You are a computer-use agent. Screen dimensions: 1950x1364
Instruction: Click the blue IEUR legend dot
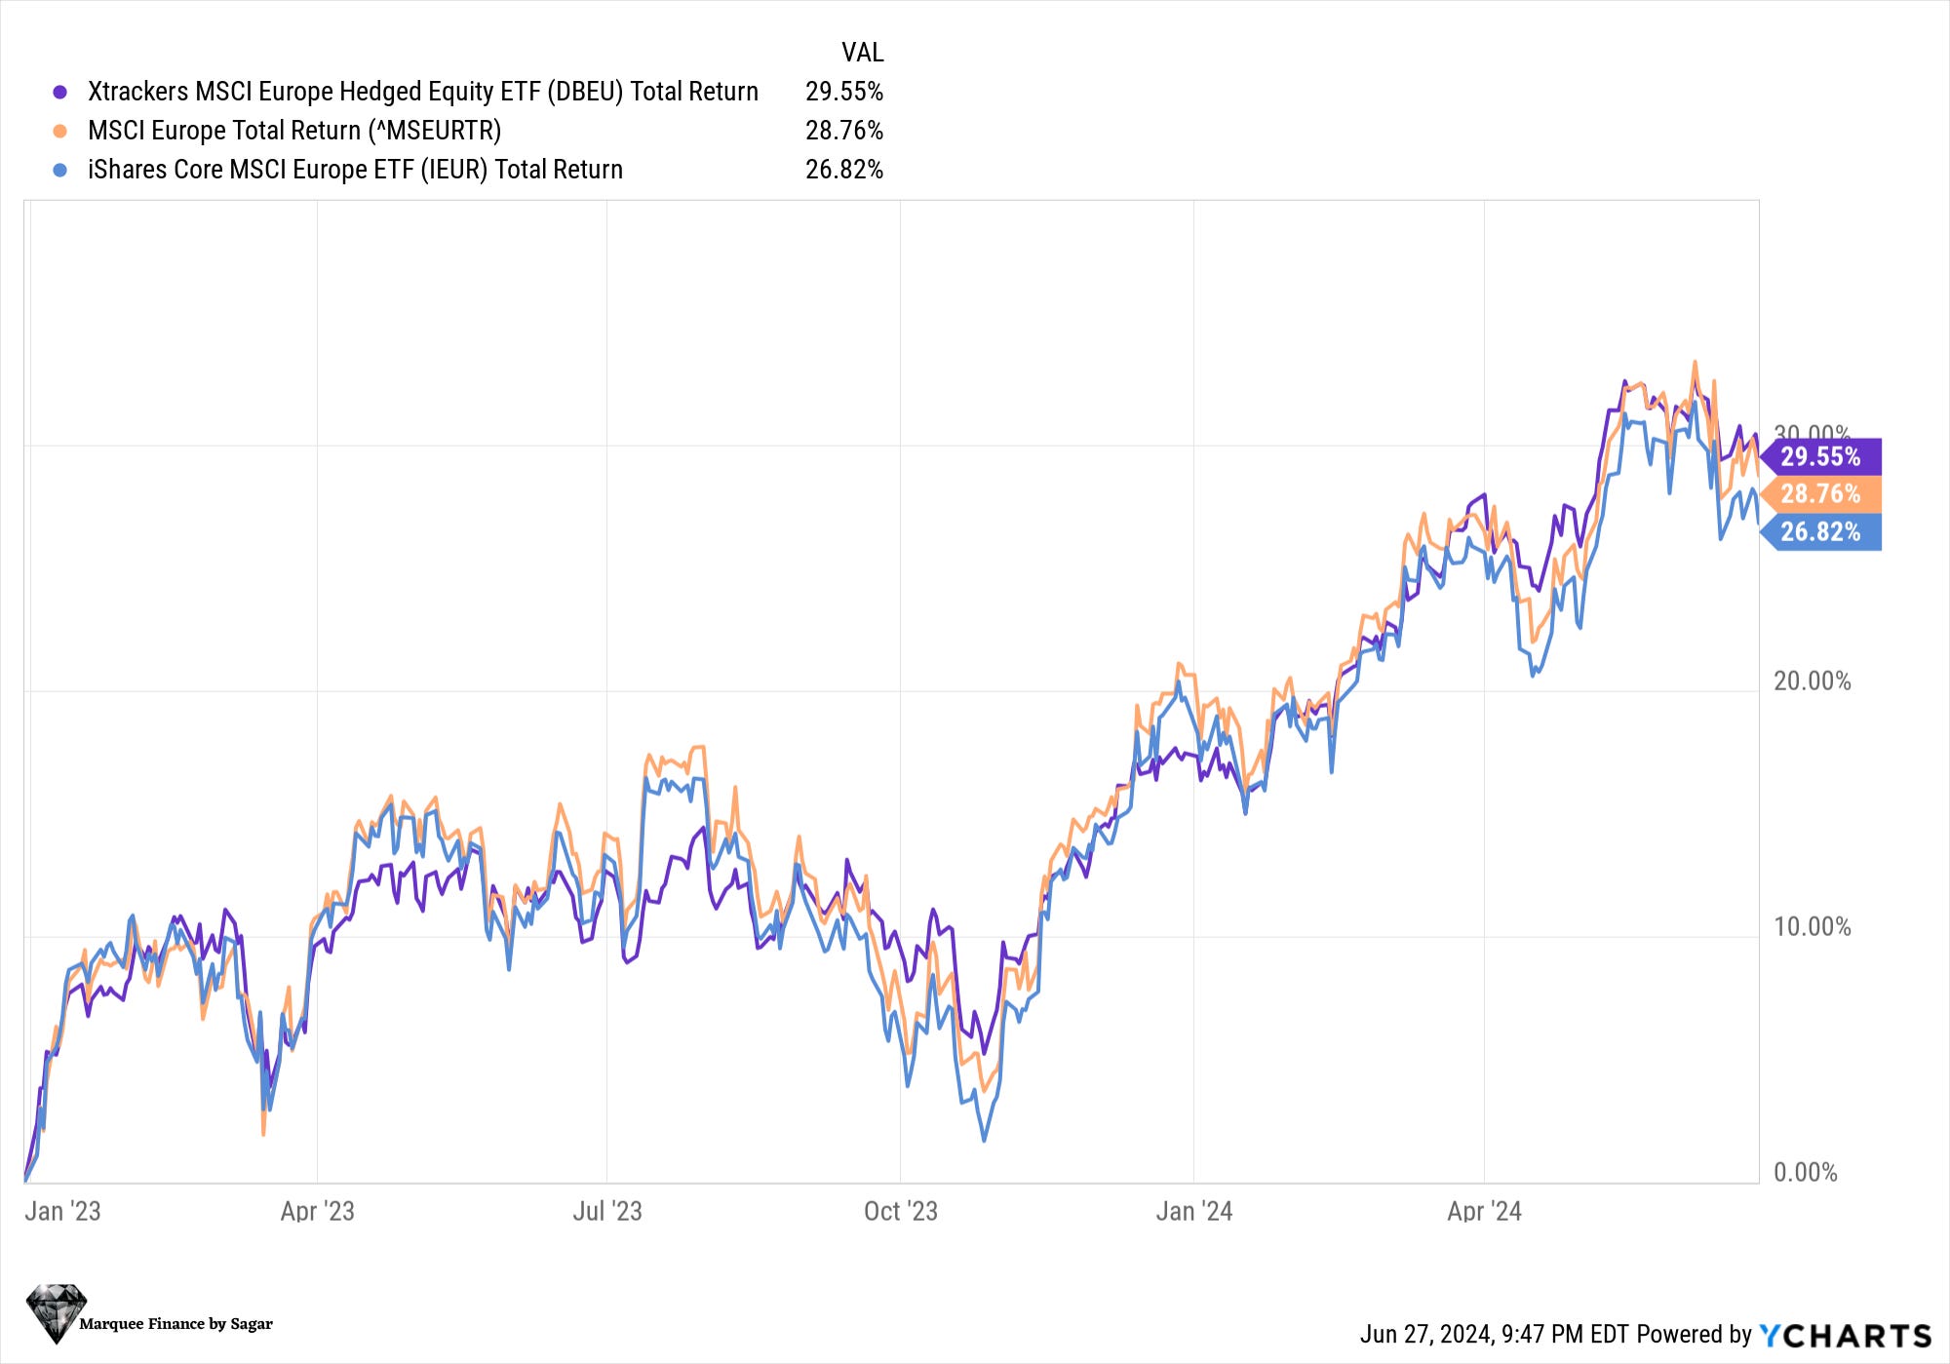pos(60,171)
